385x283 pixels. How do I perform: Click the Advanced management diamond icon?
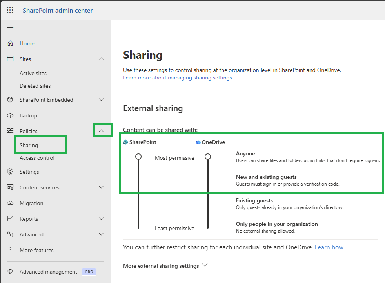point(10,272)
